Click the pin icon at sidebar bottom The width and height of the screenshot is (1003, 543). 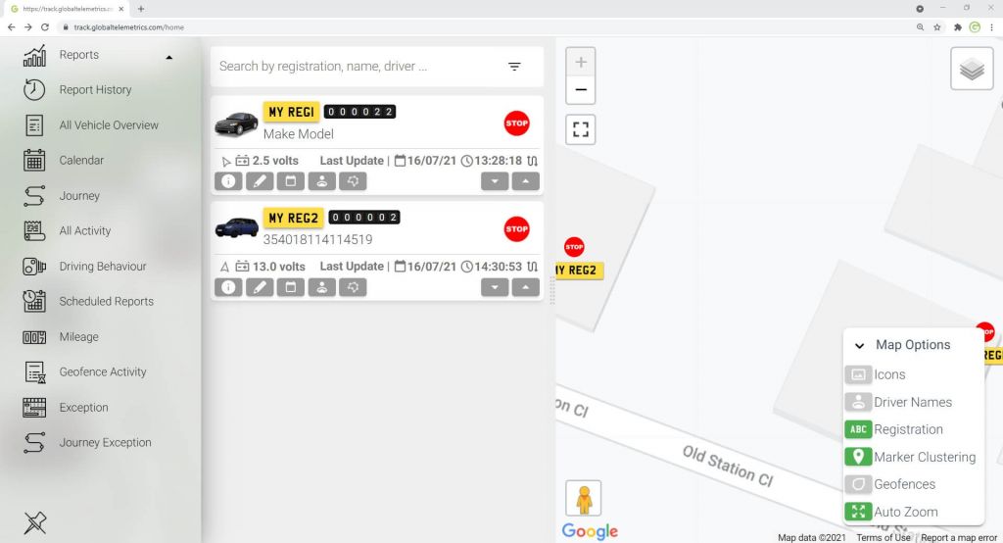pyautogui.click(x=34, y=522)
